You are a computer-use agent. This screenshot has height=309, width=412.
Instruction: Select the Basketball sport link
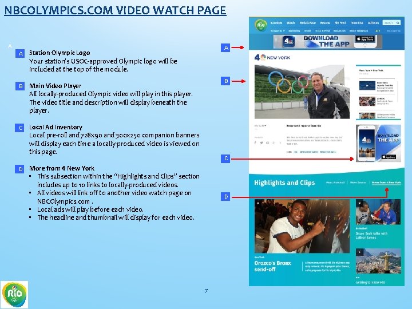click(339, 31)
